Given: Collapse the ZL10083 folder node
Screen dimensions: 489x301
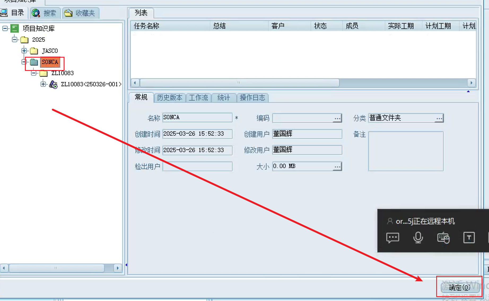Looking at the screenshot, I should coord(34,73).
